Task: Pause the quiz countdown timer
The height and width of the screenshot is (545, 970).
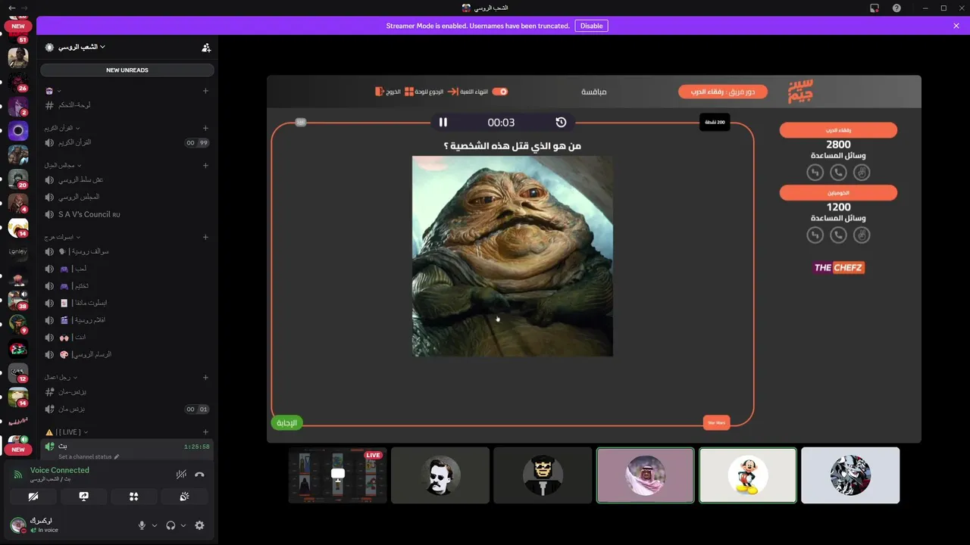Action: coord(443,122)
